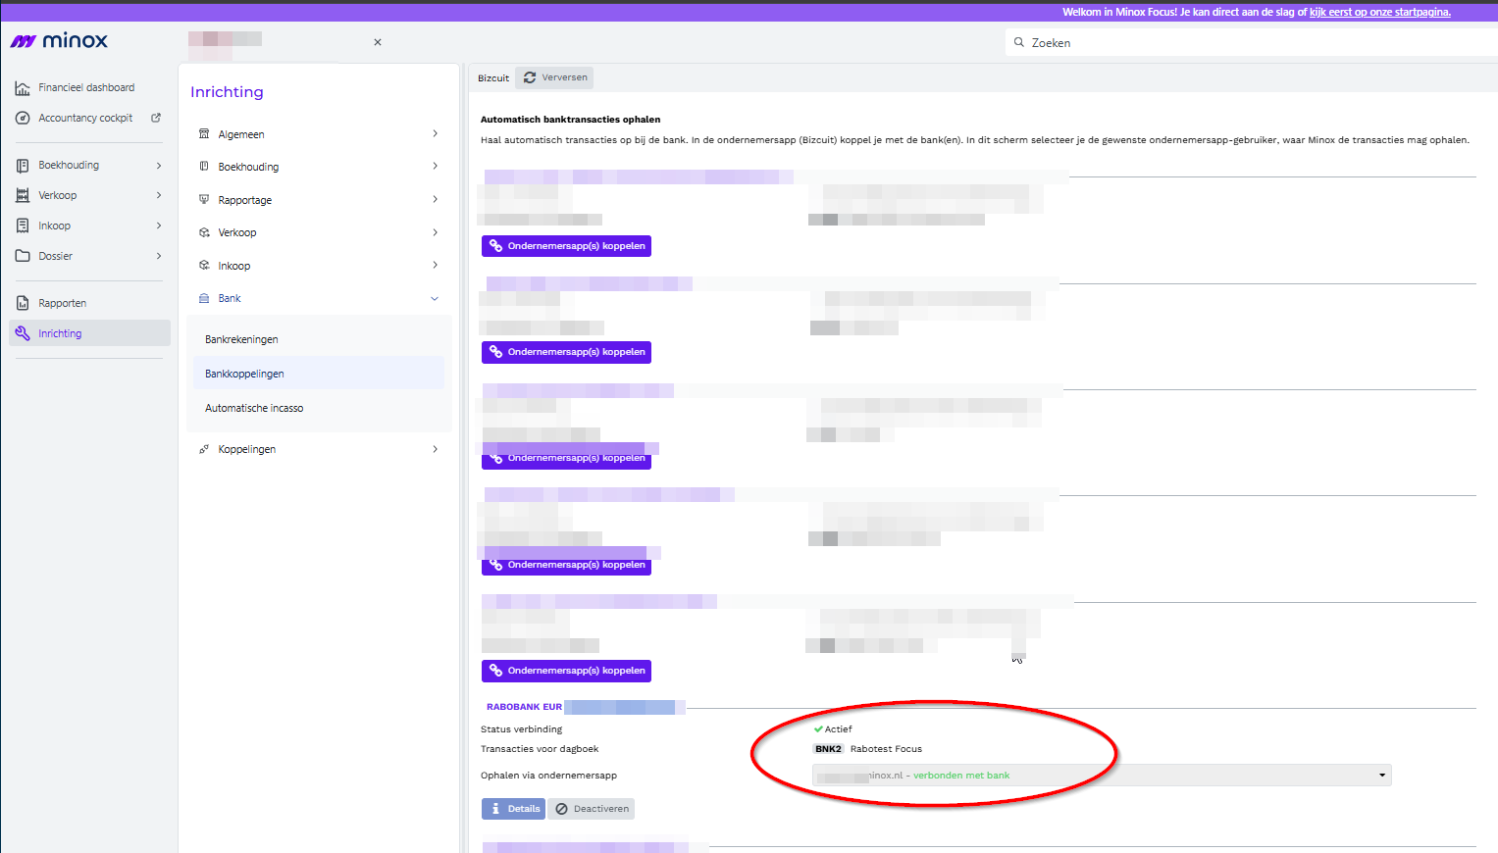Click the external link icon beside Accountancy cockpit

click(x=155, y=118)
